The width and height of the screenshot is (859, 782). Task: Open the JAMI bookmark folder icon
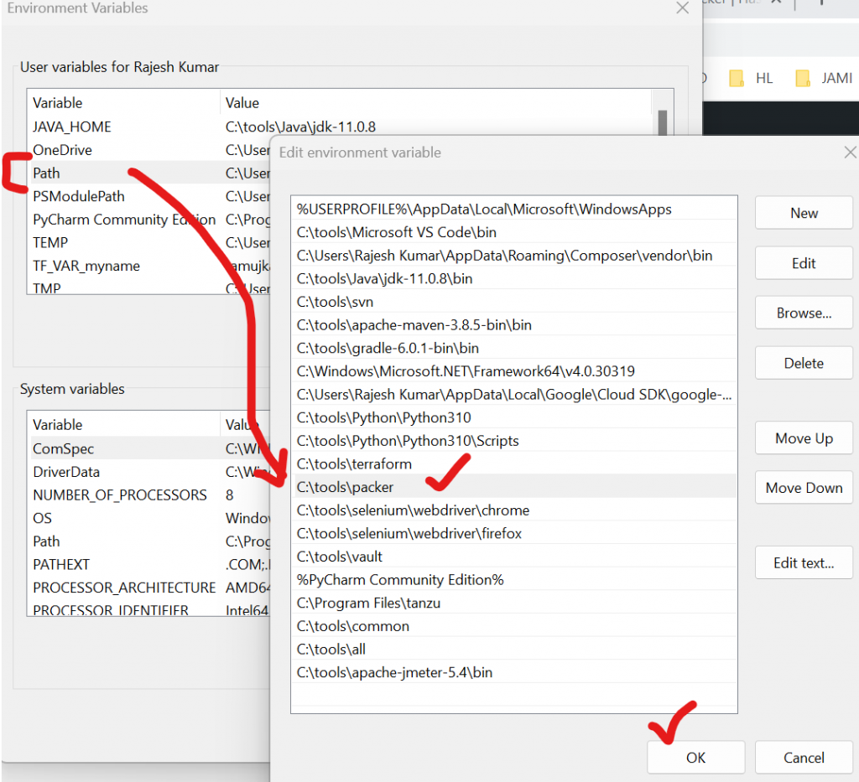coord(803,79)
